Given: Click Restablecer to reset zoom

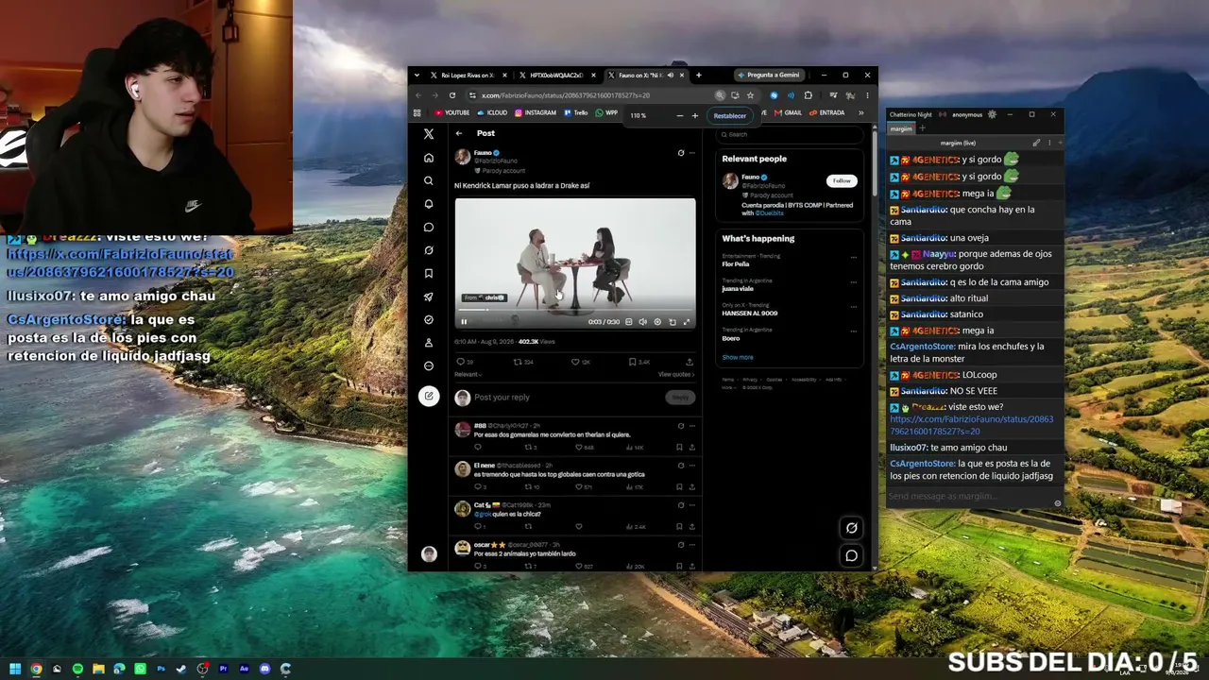Looking at the screenshot, I should point(729,115).
